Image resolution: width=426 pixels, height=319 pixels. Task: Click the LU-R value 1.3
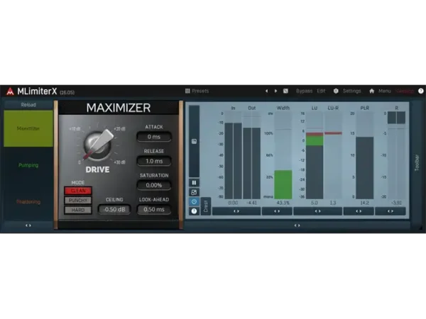[333, 203]
